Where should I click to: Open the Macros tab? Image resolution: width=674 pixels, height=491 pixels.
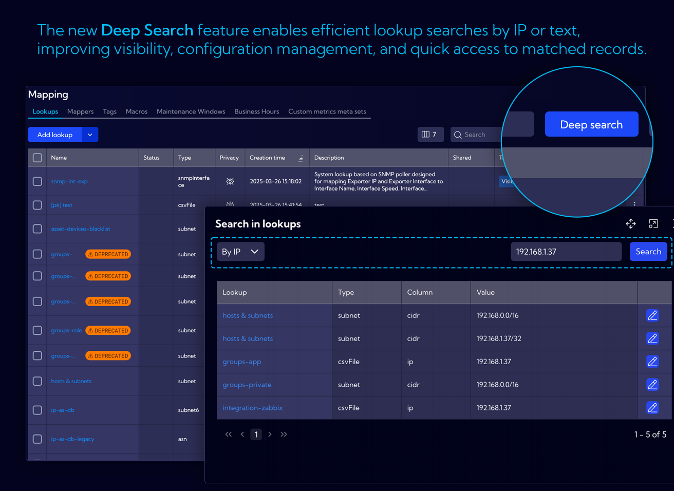tap(137, 111)
